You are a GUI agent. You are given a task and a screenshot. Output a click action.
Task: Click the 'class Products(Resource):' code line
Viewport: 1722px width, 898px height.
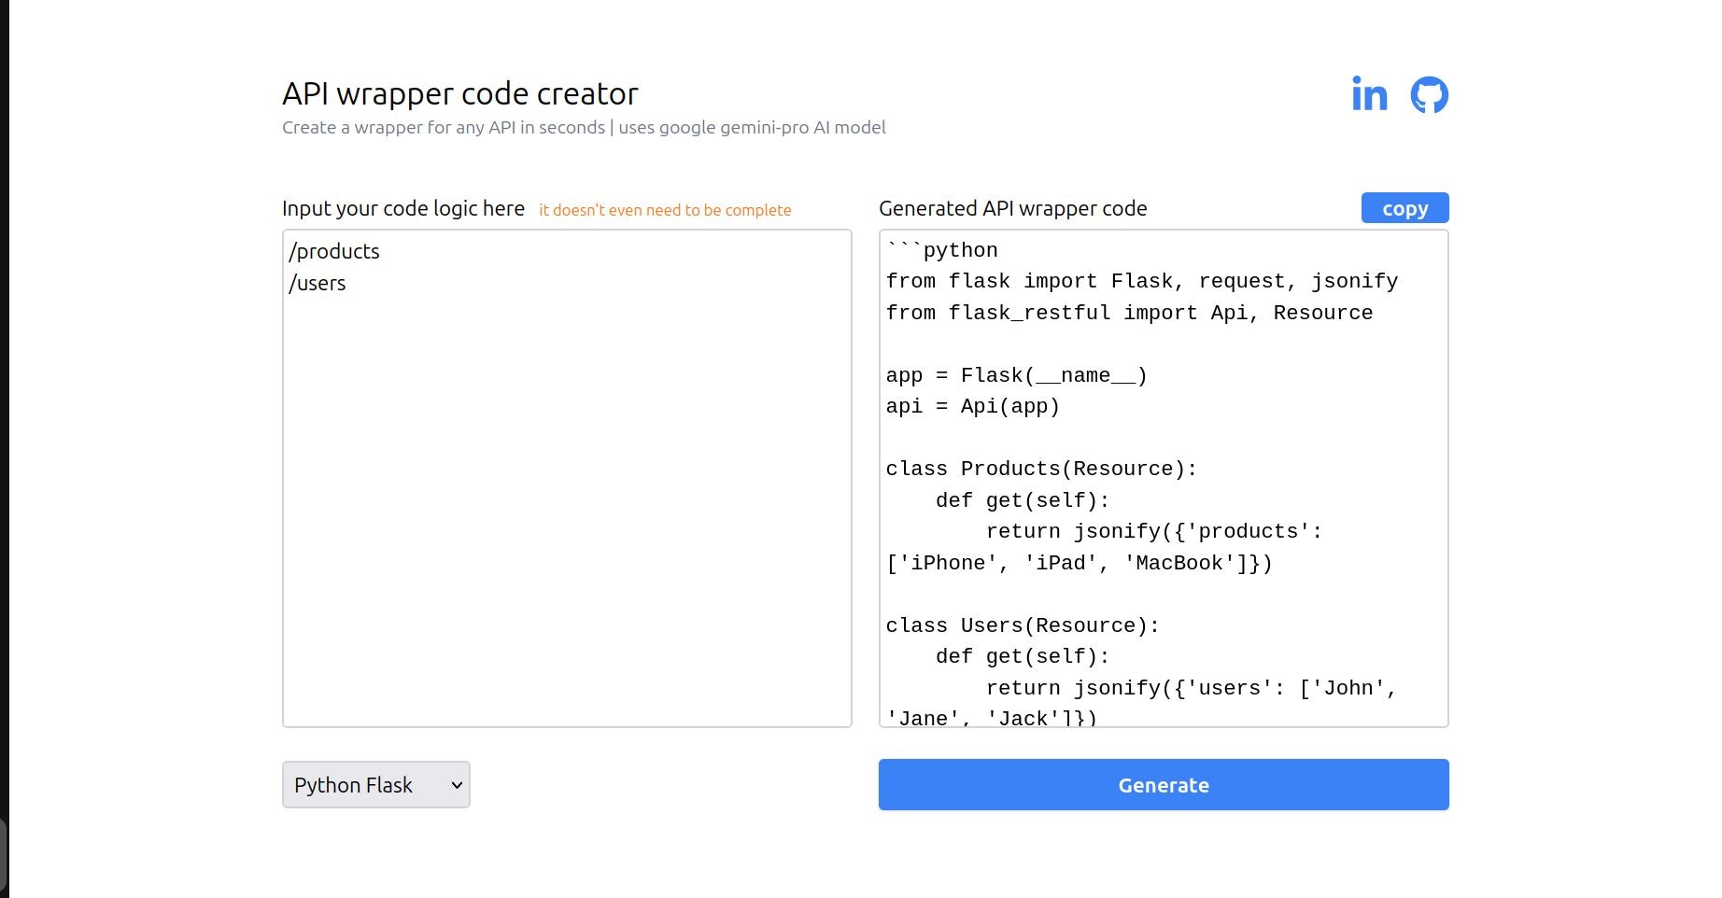tap(1041, 469)
